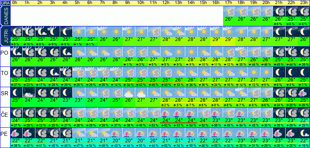
Task: Click the SR 23h night storm icon
Action: [x=303, y=92]
